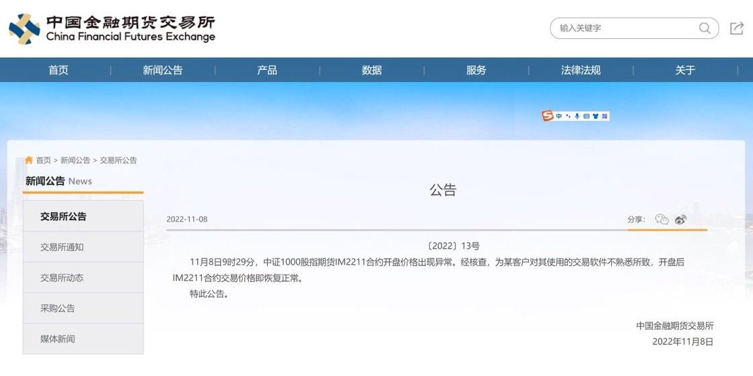753x376 pixels.
Task: Click the 特此公告。 line
Action: click(209, 294)
